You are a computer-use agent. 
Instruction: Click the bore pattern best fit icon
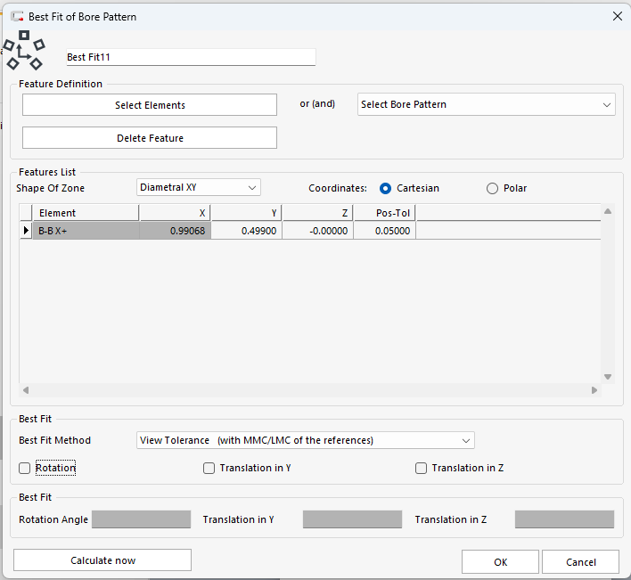(x=24, y=51)
